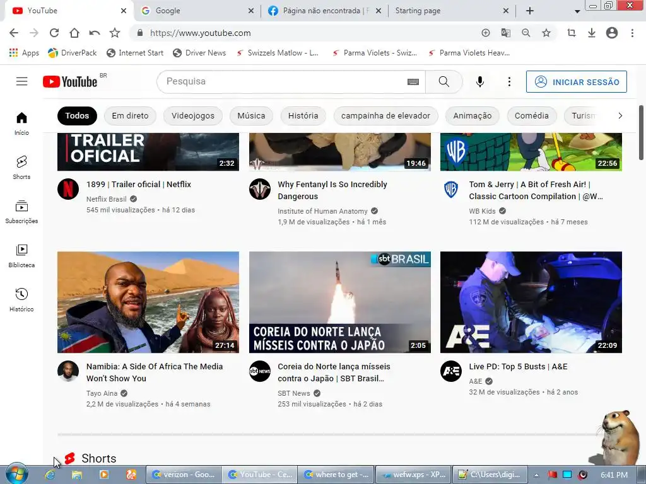
Task: Select the Videojogos filter chip
Action: click(x=193, y=116)
